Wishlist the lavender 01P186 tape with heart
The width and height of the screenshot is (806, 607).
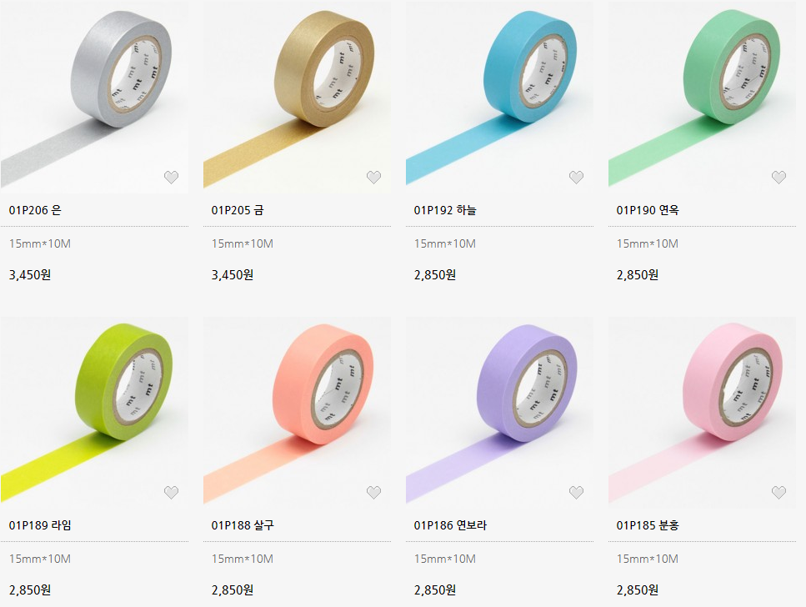click(x=576, y=493)
